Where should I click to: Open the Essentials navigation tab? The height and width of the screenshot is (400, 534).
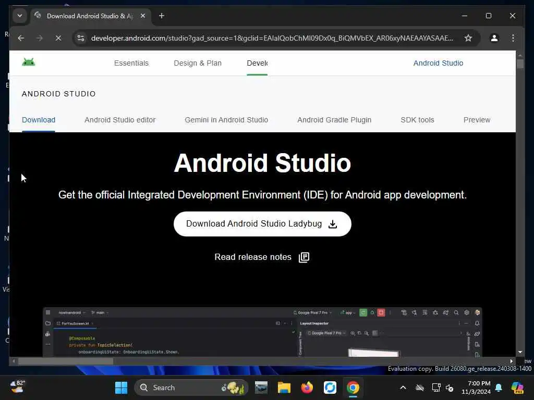click(131, 63)
